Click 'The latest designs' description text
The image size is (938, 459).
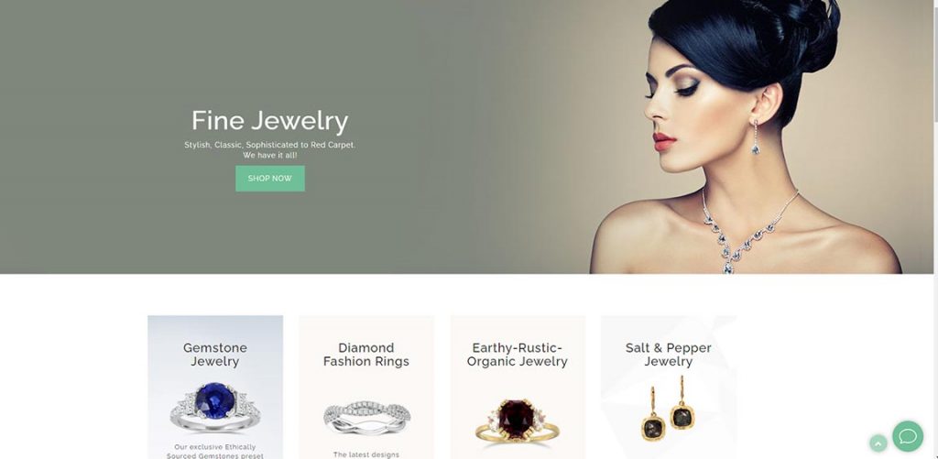coord(366,454)
